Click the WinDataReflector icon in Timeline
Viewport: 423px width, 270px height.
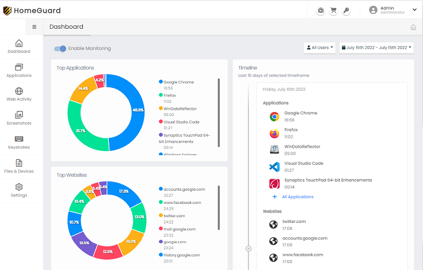[x=275, y=149]
